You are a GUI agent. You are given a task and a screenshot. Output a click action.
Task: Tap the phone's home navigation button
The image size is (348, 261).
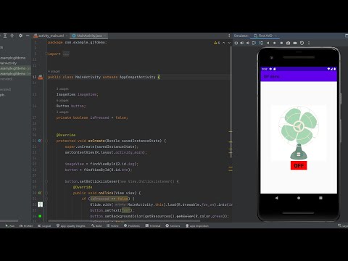(299, 198)
